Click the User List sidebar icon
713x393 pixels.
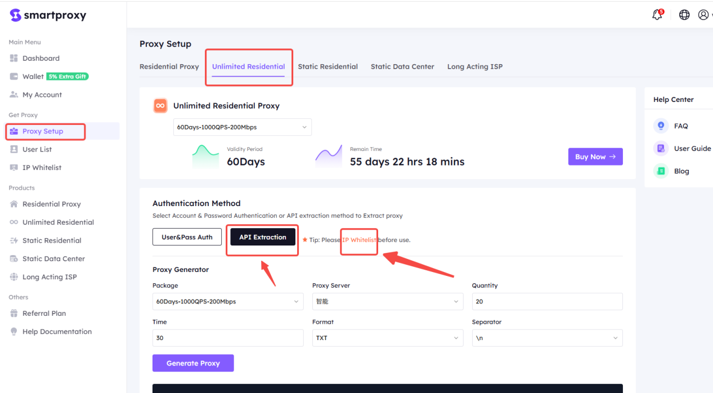14,149
